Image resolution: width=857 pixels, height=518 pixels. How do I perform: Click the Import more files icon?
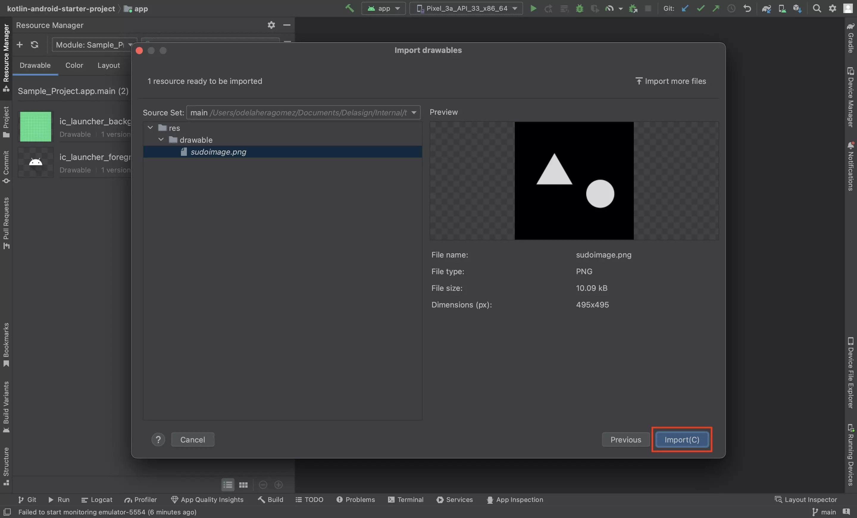pos(637,81)
